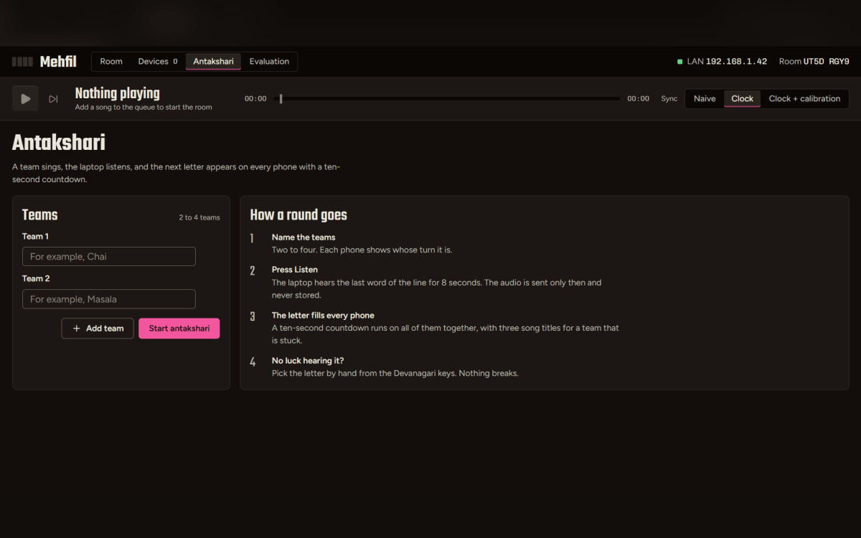Start playback with the play button

tap(25, 99)
